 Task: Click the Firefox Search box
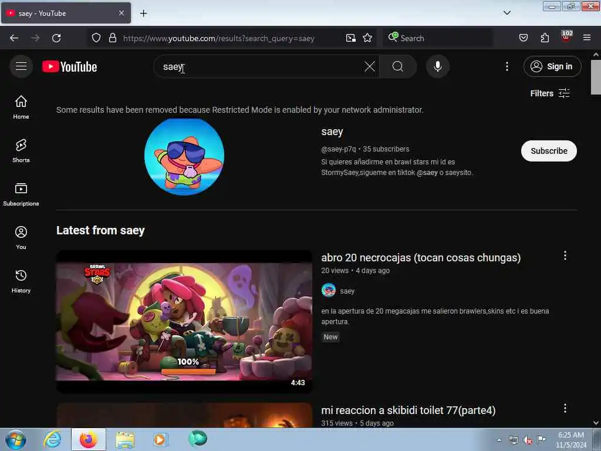(437, 38)
